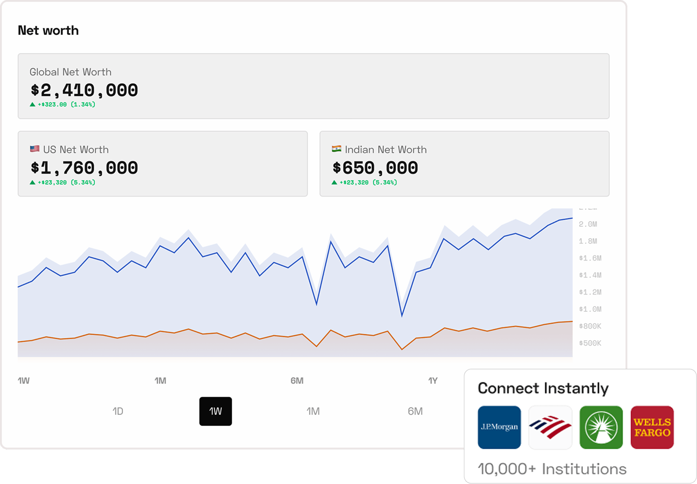The image size is (697, 484).
Task: Click the Wells Fargo red icon
Action: click(652, 427)
